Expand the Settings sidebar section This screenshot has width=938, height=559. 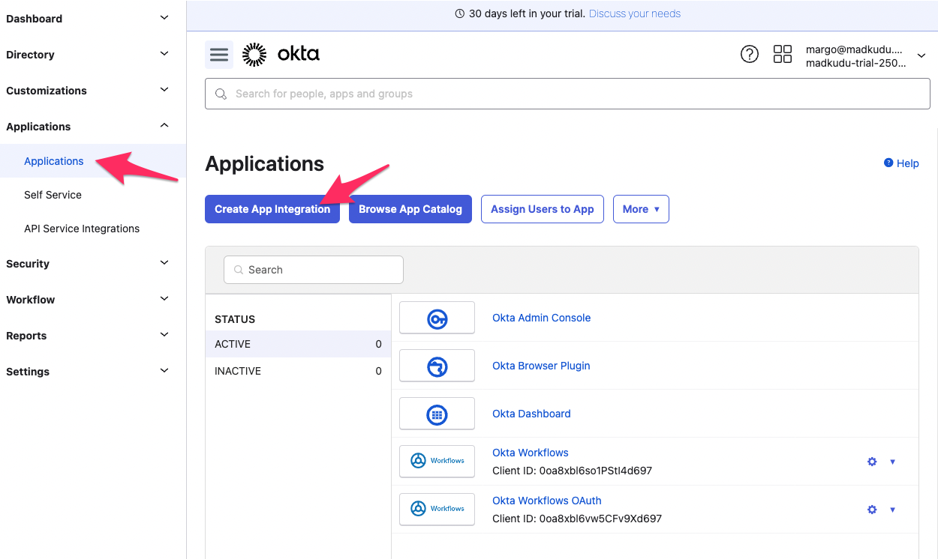(164, 371)
